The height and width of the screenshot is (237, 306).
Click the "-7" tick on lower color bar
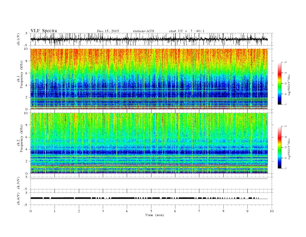coord(285,168)
